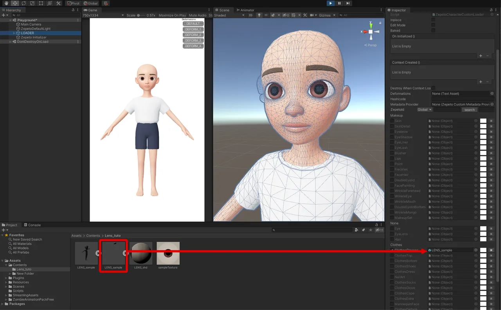The height and width of the screenshot is (310, 501).
Task: Activate the Transform tool
Action: (50, 3)
